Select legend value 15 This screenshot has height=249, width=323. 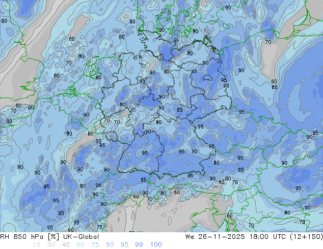pos(36,245)
